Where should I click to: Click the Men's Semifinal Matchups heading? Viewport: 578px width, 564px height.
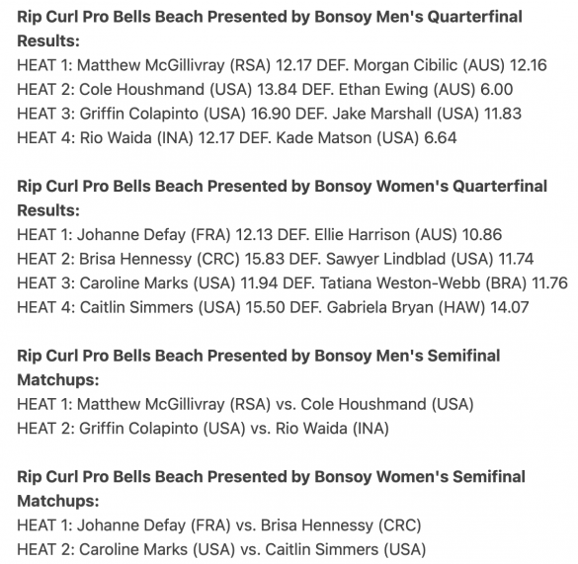click(x=259, y=367)
